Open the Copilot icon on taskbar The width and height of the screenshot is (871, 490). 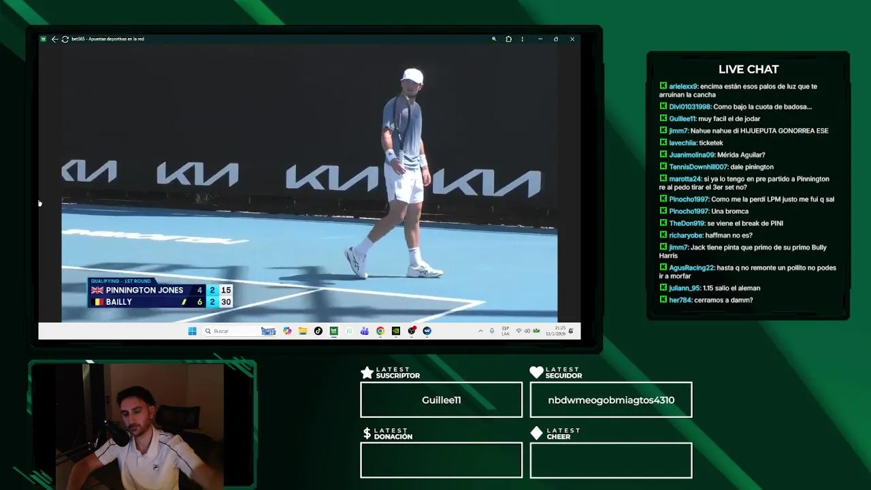pyautogui.click(x=287, y=331)
